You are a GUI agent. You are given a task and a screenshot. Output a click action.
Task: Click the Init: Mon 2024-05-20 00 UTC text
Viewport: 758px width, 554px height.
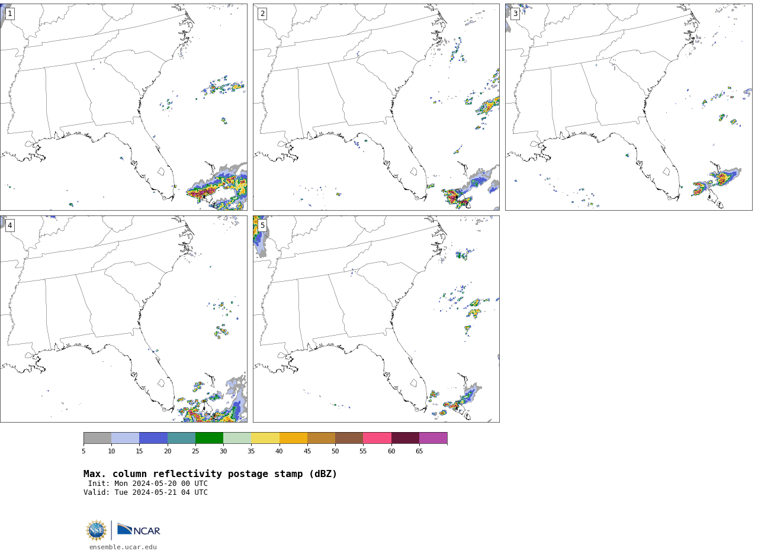[x=148, y=484]
